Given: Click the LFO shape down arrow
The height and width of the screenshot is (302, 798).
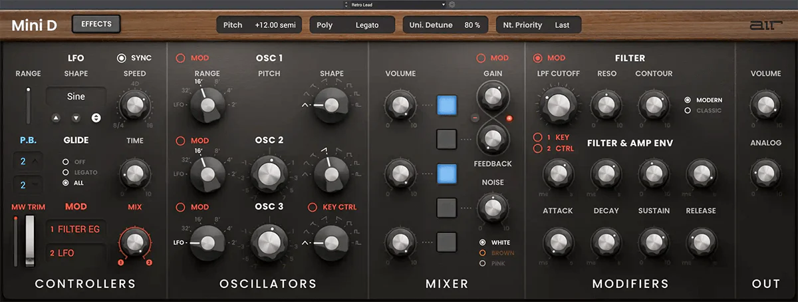Looking at the screenshot, I should [x=76, y=118].
